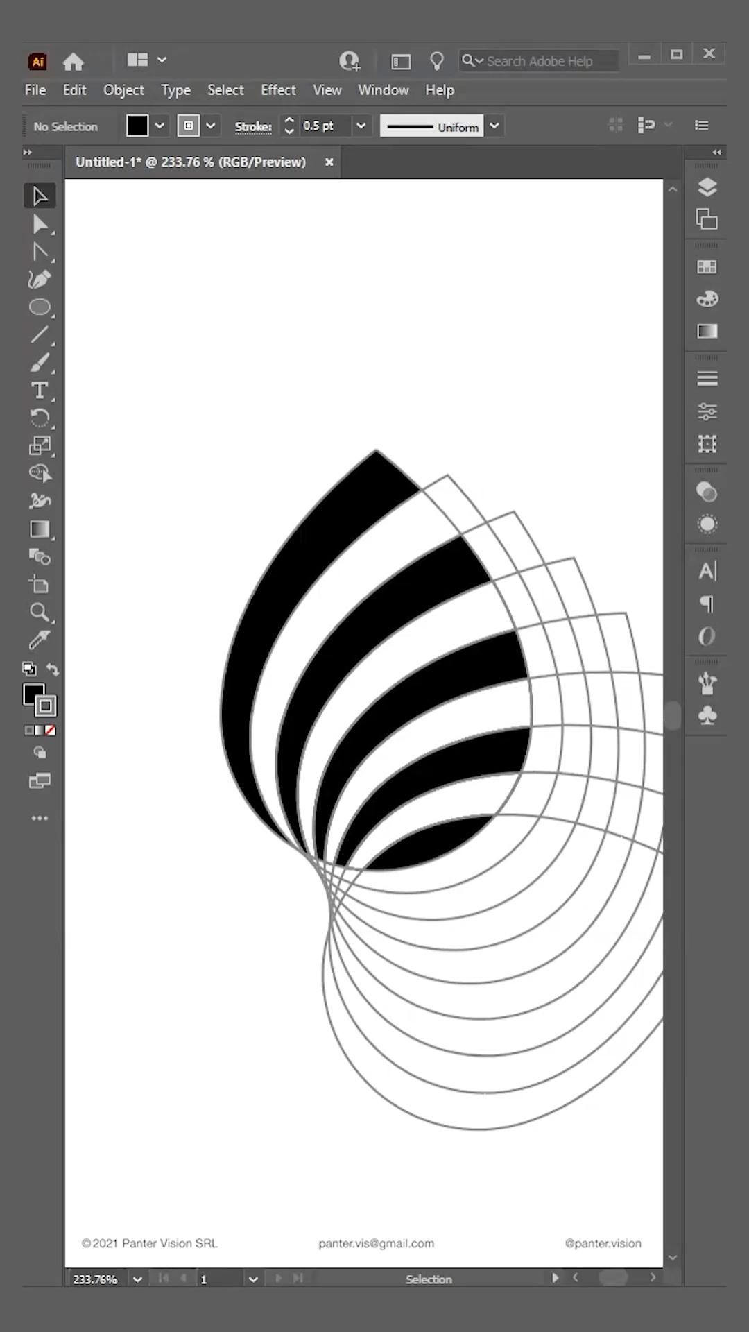Image resolution: width=749 pixels, height=1332 pixels.
Task: Open the Swatches panel
Action: click(707, 267)
